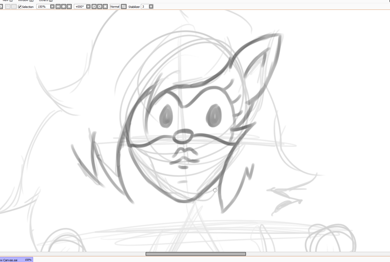Click the horizontal canvas scrollbar thumb
The width and height of the screenshot is (390, 262).
pyautogui.click(x=196, y=254)
